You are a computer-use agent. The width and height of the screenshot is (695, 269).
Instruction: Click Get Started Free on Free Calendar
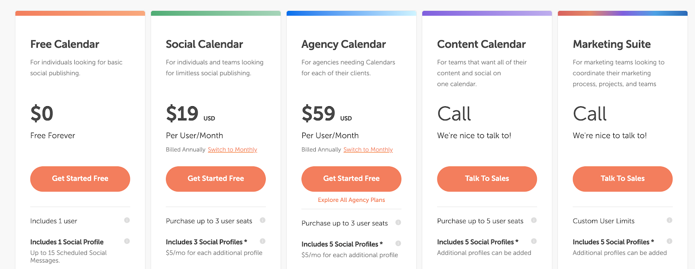coord(80,178)
